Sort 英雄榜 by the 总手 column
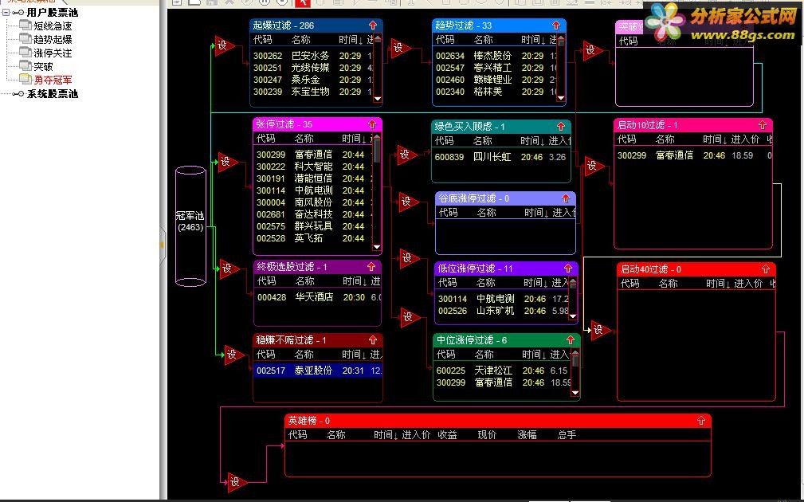Screen dimensions: 804x502 (x=567, y=435)
